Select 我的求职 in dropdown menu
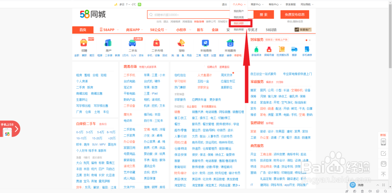392x193 pixels. [238, 23]
